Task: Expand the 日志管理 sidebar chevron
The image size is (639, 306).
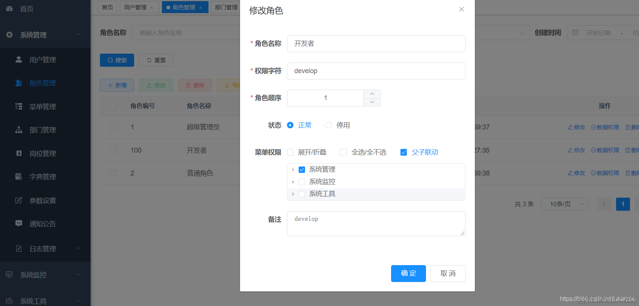Action: point(79,248)
